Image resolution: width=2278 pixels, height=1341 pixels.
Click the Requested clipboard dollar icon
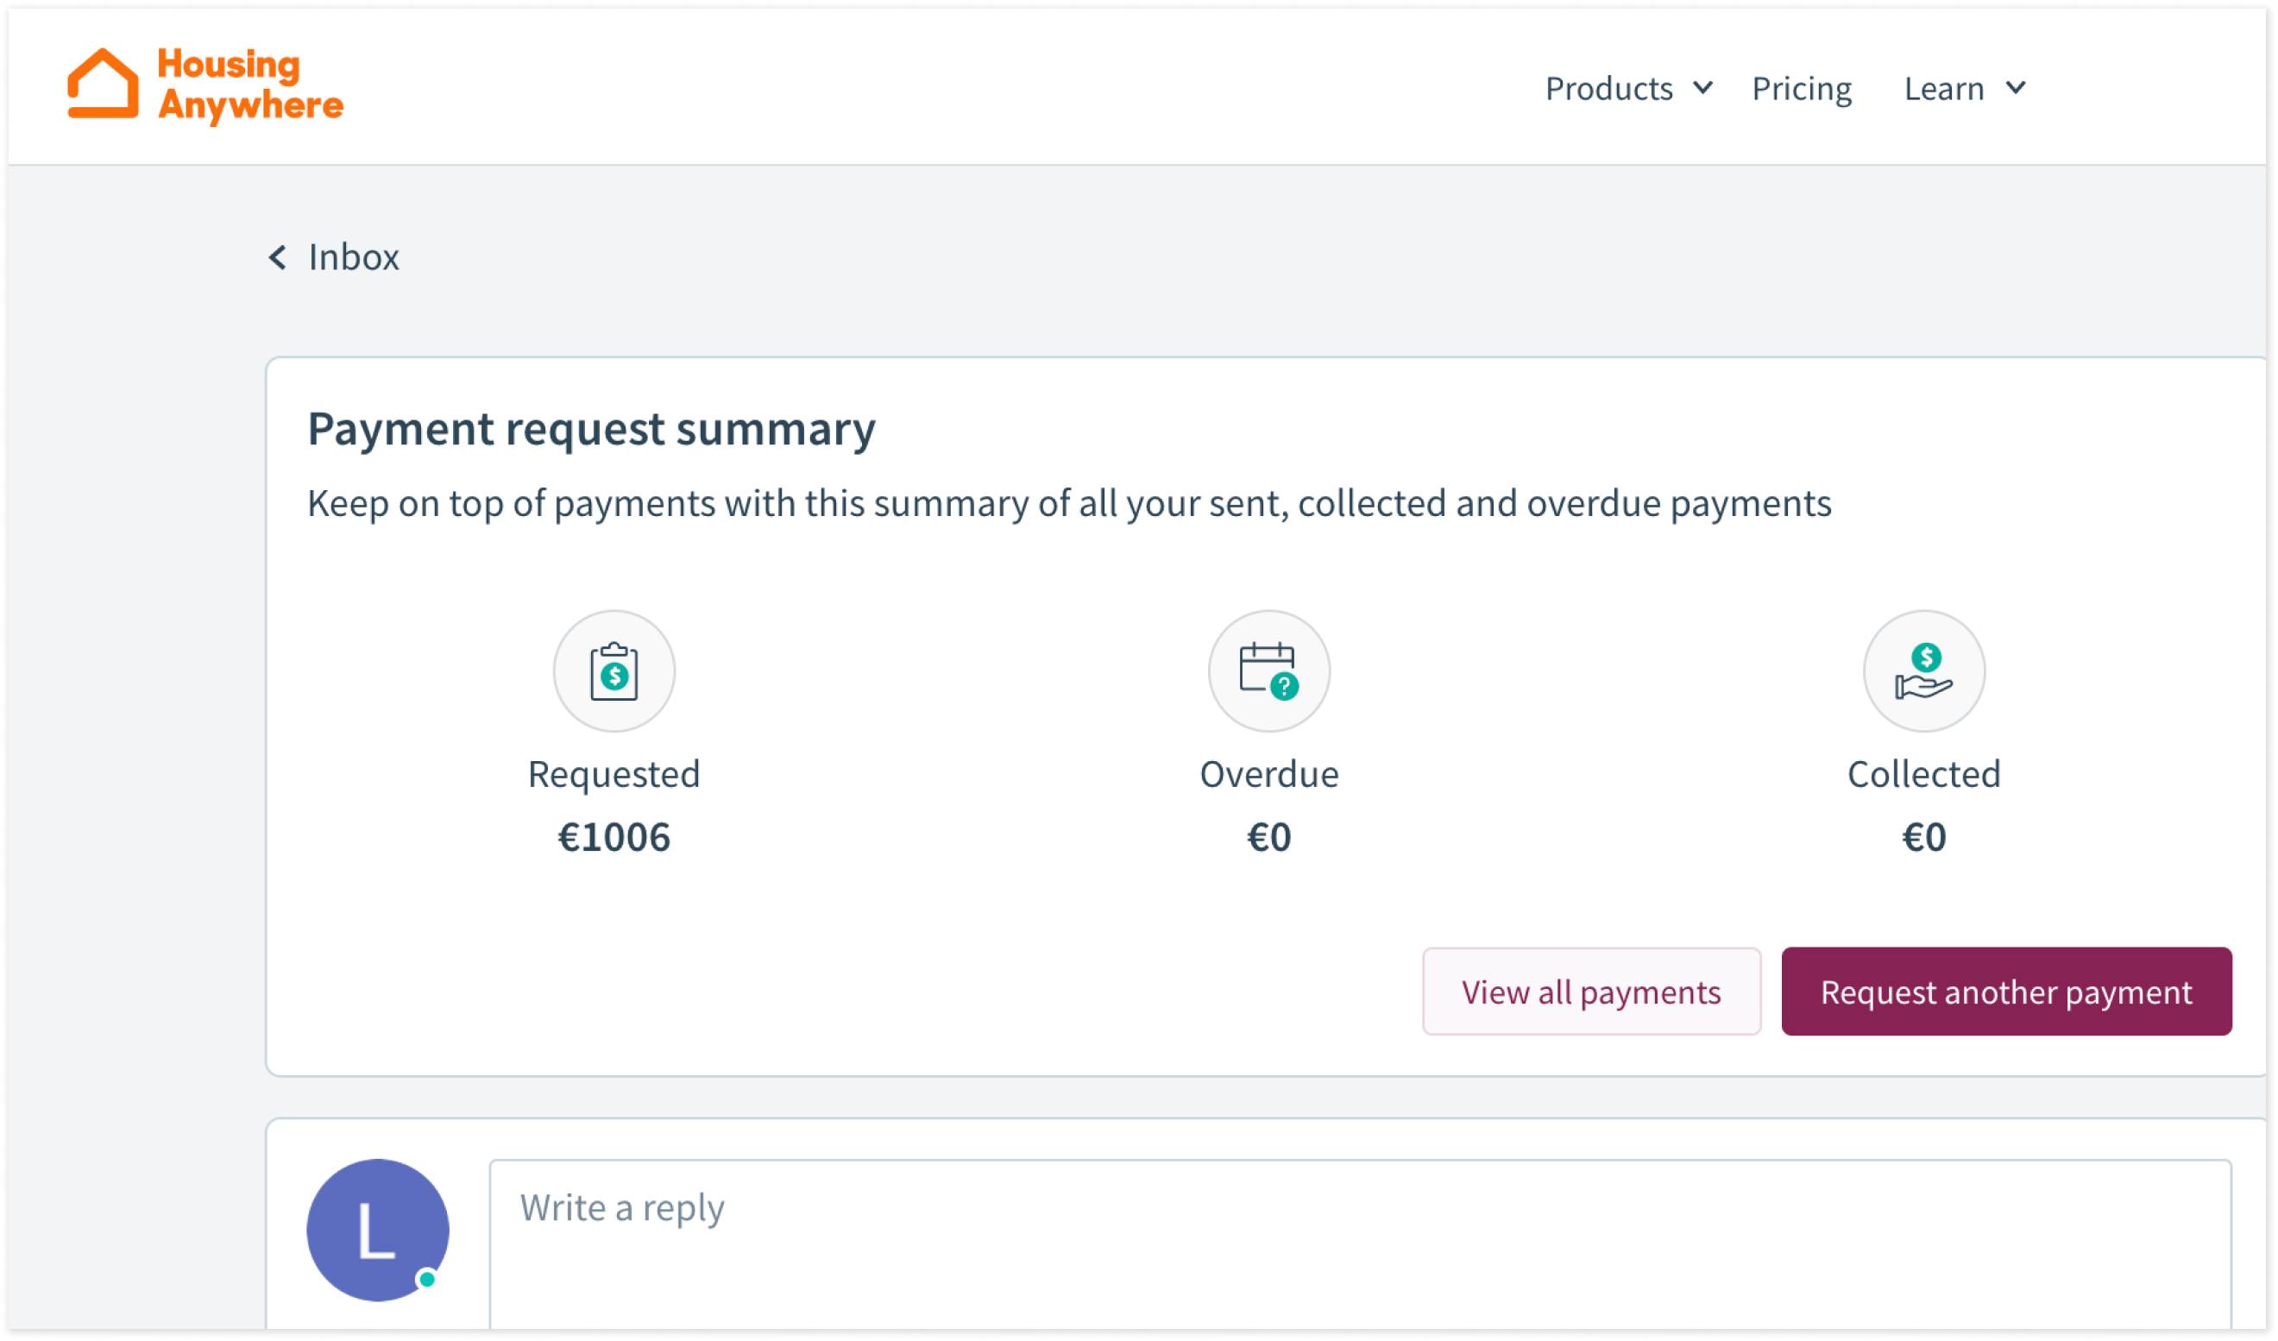(x=614, y=671)
